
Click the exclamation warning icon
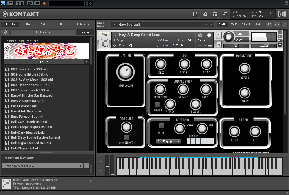271,14
